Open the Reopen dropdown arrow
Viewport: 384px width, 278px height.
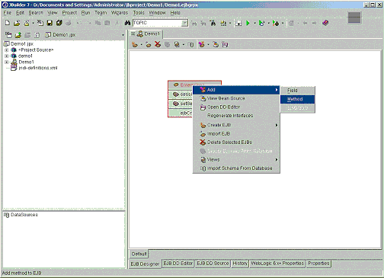[33, 23]
